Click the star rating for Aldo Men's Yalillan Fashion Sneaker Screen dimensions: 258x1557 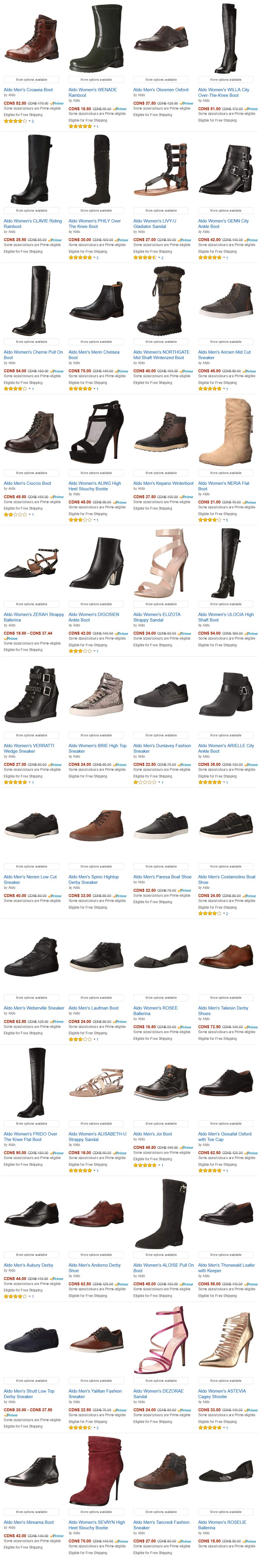80,1428
